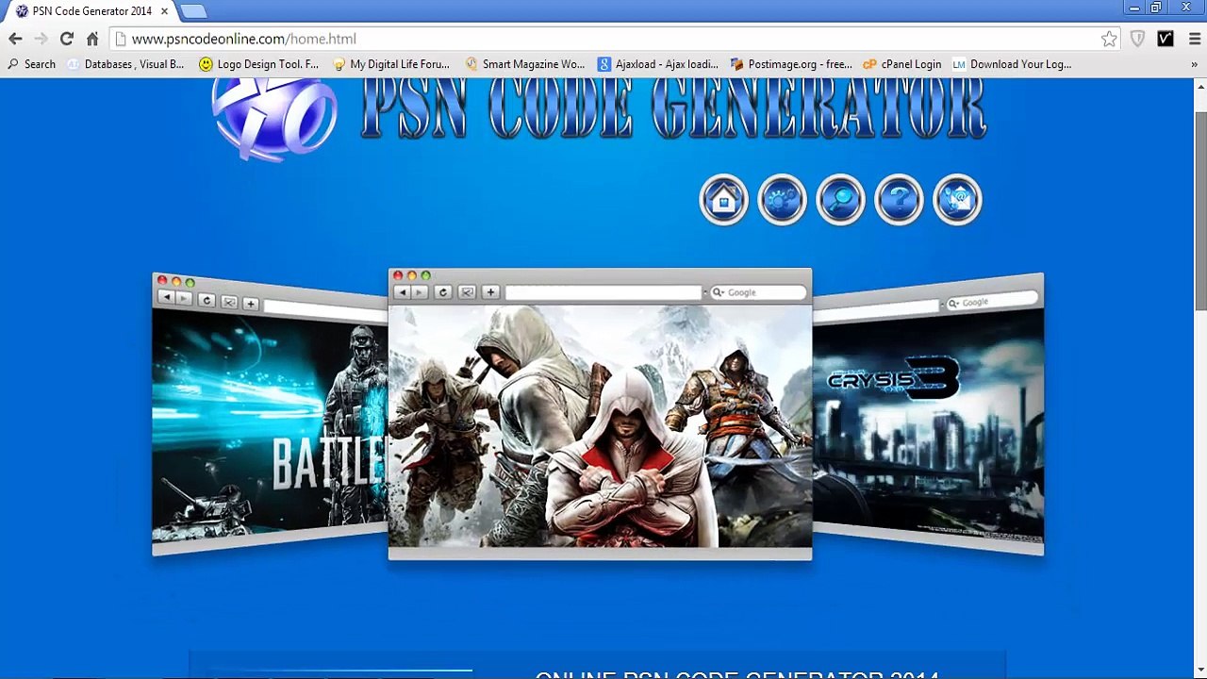Click the shield extension icon
This screenshot has height=679, width=1207.
(1138, 39)
